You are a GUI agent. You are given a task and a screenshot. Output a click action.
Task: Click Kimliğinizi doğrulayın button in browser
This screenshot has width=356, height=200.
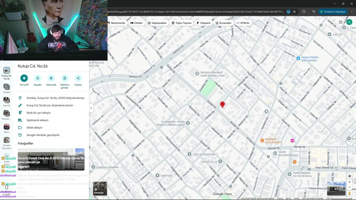(x=333, y=12)
